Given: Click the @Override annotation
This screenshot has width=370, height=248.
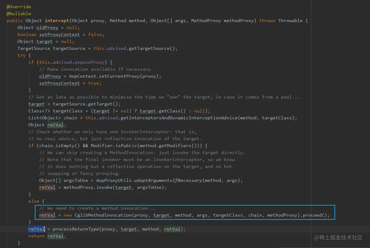Looking at the screenshot, I should pyautogui.click(x=19, y=7).
